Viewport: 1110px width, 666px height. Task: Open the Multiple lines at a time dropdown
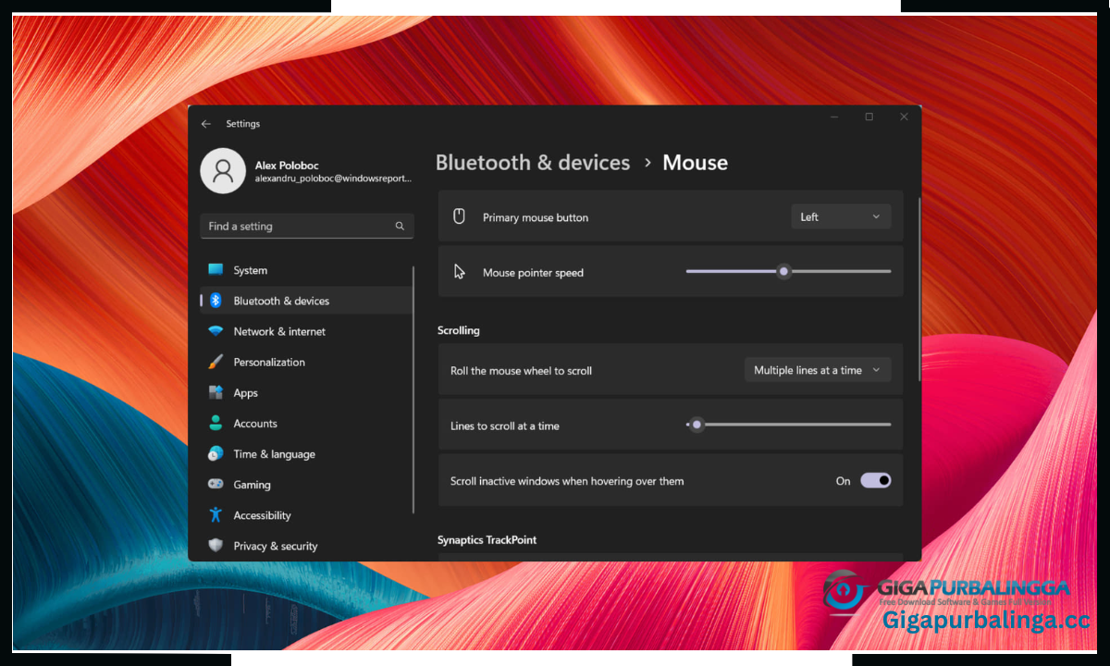pos(818,370)
